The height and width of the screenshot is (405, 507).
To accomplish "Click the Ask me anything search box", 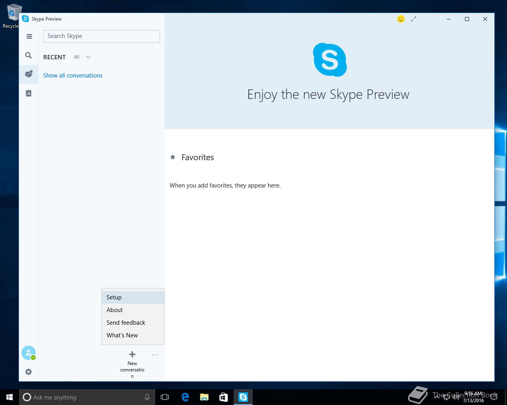I will click(x=87, y=397).
